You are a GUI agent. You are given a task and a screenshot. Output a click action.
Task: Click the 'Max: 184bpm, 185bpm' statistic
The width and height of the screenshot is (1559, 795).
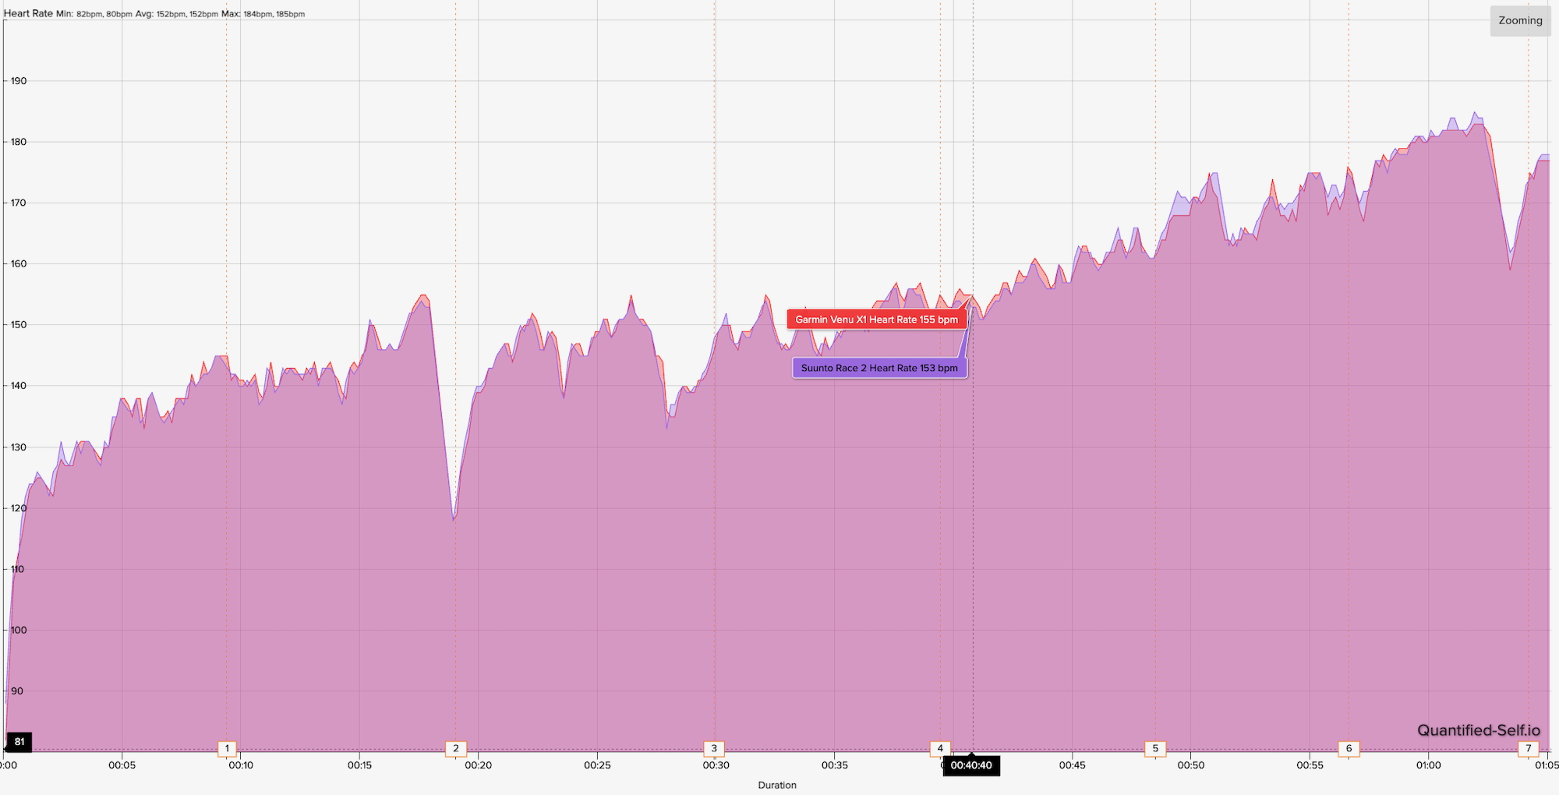point(263,14)
